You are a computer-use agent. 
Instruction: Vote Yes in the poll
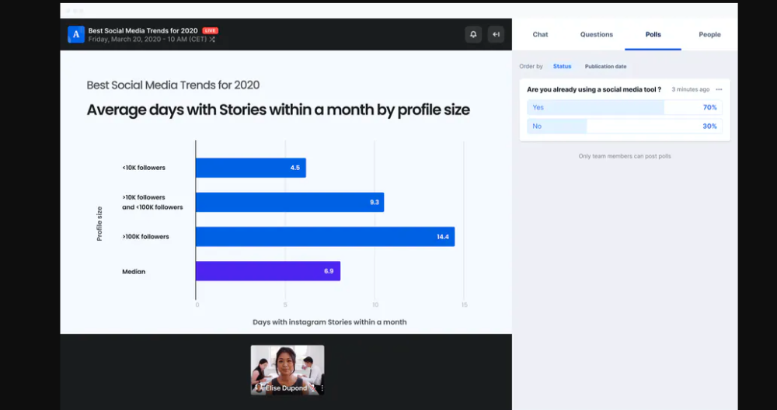pos(625,107)
